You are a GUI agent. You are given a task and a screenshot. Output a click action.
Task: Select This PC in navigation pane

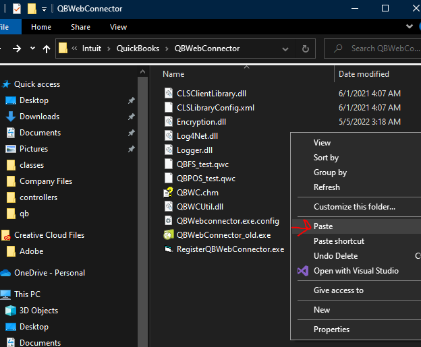pos(27,294)
